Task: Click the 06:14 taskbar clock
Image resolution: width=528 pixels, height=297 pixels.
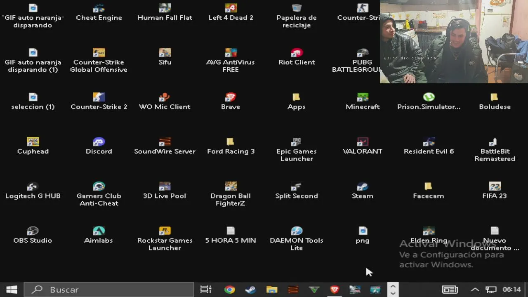Action: coord(511,290)
